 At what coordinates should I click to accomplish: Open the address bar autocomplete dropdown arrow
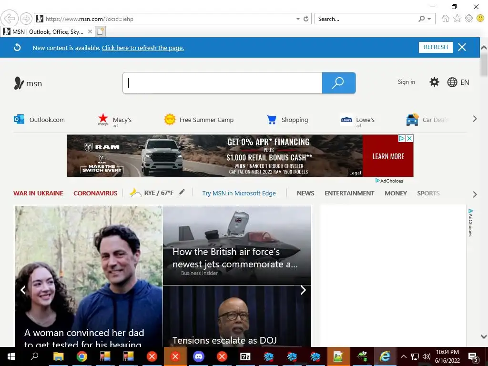(298, 19)
